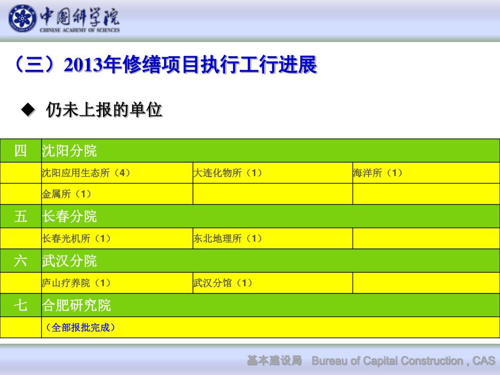This screenshot has height=375, width=500.
Task: Select the header row '武汉分院'
Action: click(271, 261)
